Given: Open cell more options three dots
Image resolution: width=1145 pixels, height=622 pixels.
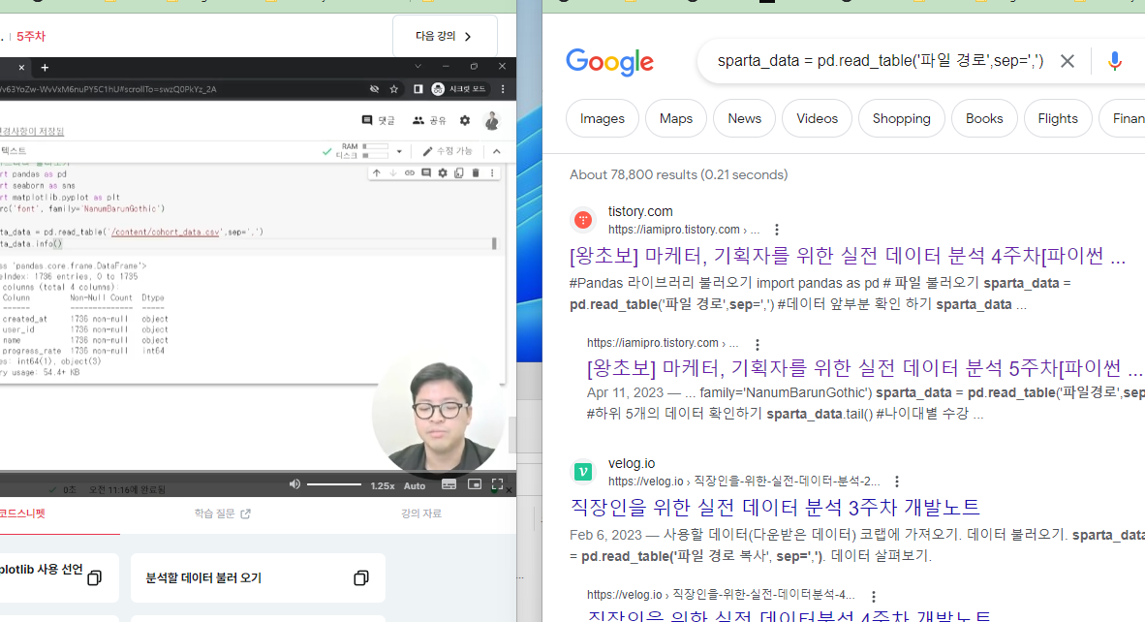Looking at the screenshot, I should point(492,173).
